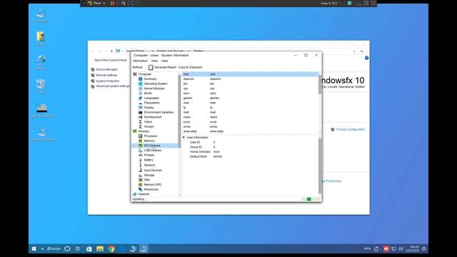Select the Kernel Modules icon entry
This screenshot has width=457, height=257.
pos(140,89)
